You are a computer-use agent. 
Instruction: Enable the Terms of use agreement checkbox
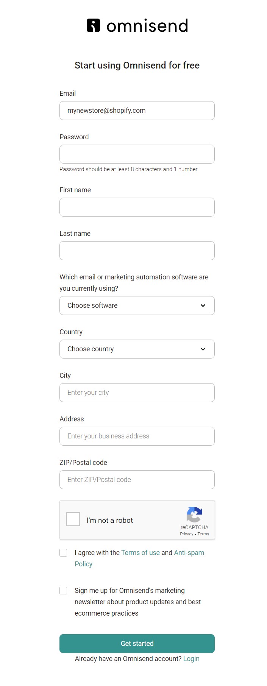coord(63,552)
